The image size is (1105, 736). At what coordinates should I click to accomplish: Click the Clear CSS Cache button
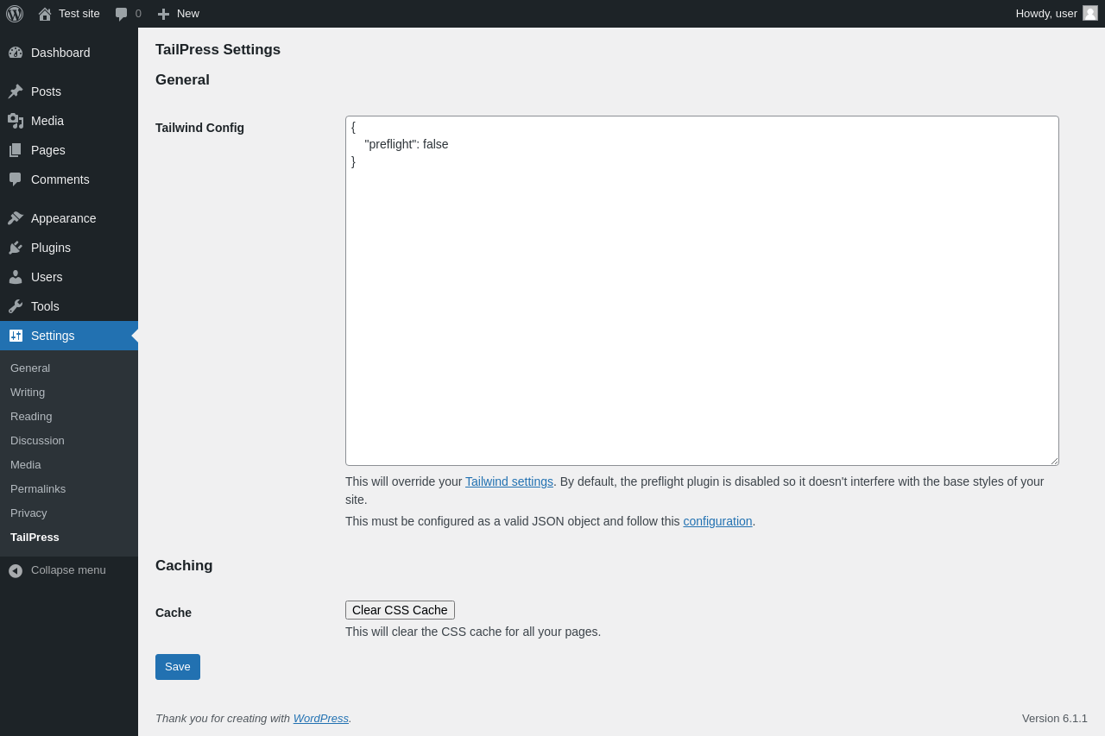click(400, 610)
